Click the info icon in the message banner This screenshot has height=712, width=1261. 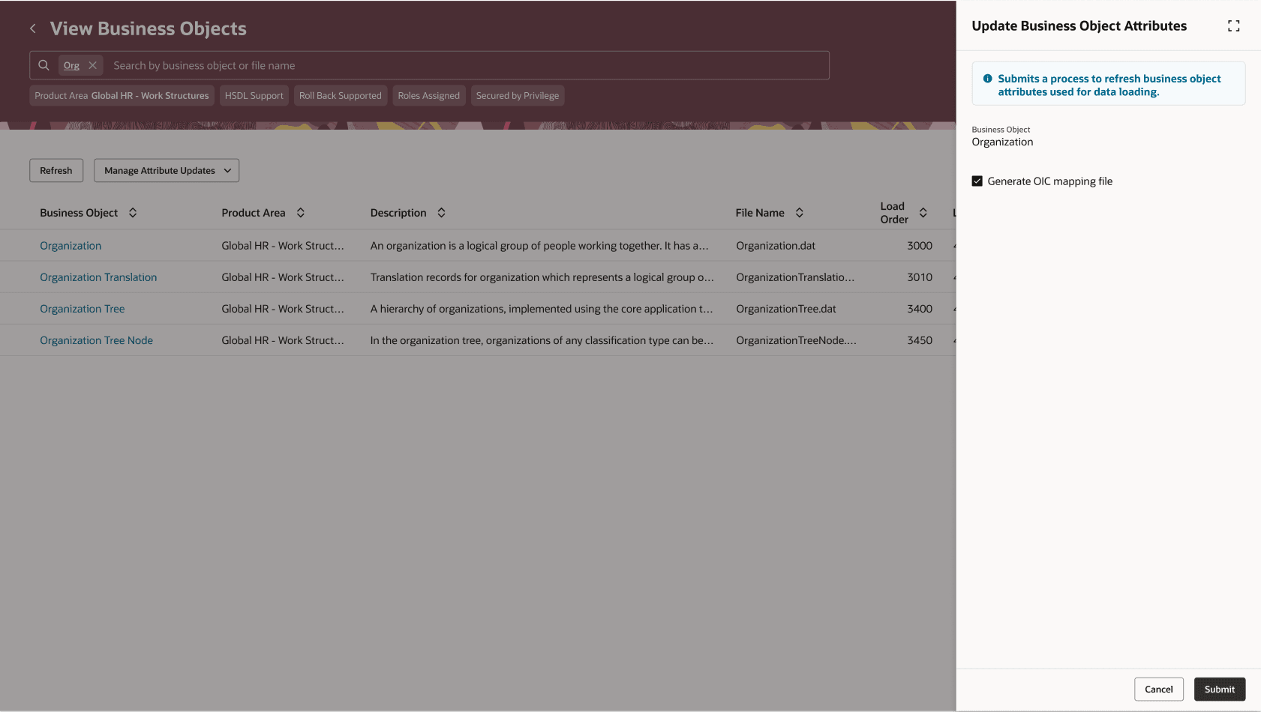point(987,79)
